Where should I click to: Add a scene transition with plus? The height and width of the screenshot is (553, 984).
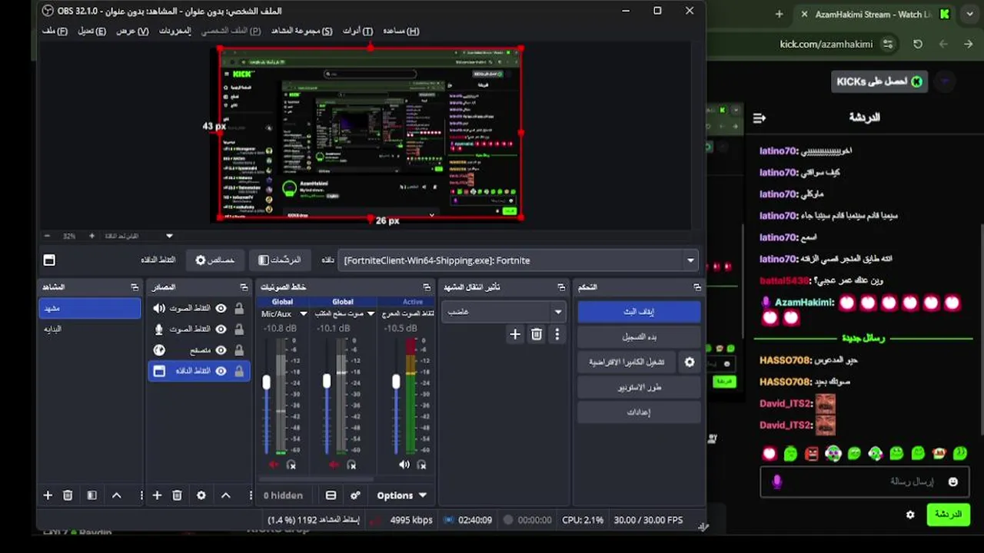[x=515, y=334]
